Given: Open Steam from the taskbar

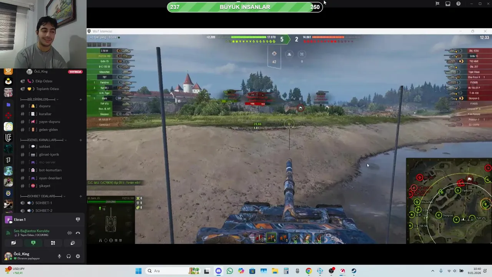Looking at the screenshot, I should tap(354, 271).
